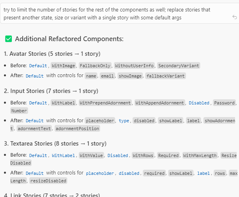The image size is (239, 197).
Task: Click the adornmentPosition code tag
Action: (x=77, y=129)
